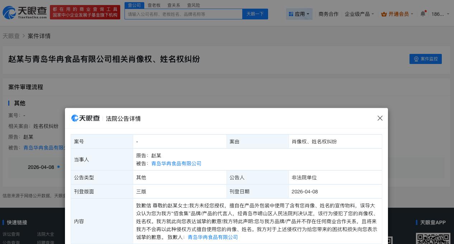Open the 应用 apps grid icon
The height and width of the screenshot is (244, 454).
[291, 14]
